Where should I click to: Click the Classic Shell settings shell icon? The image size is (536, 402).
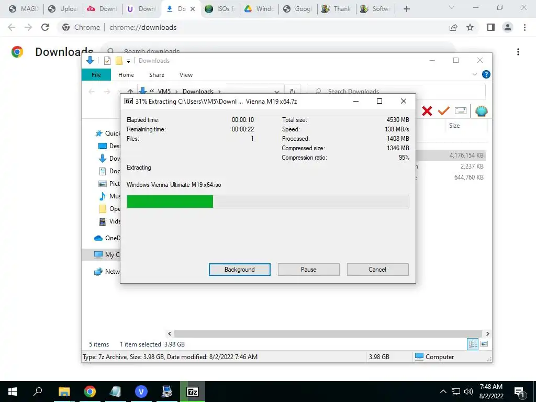tap(481, 111)
